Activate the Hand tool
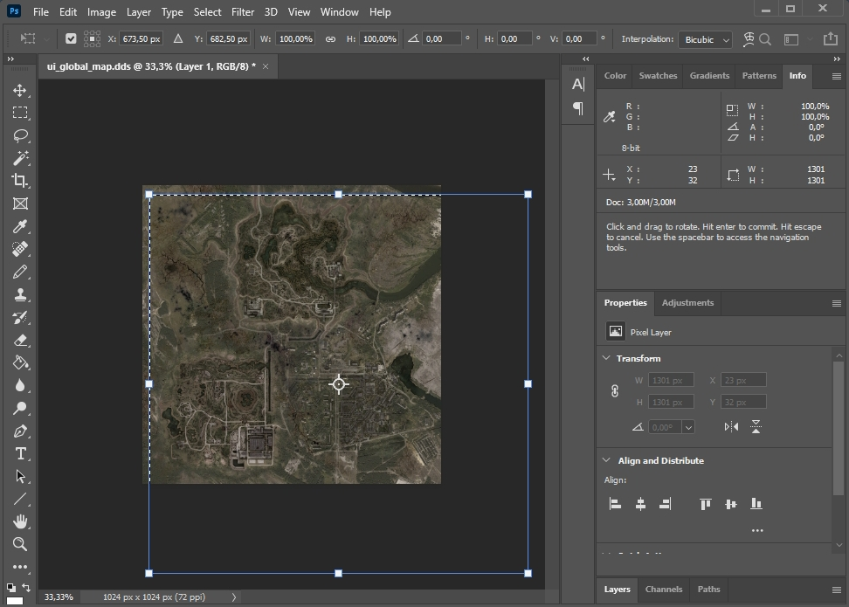This screenshot has width=849, height=607. (x=20, y=521)
